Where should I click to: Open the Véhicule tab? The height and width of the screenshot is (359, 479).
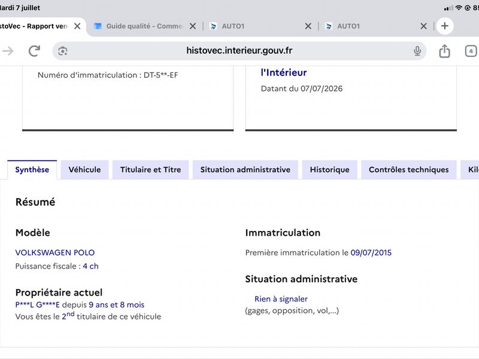click(84, 169)
